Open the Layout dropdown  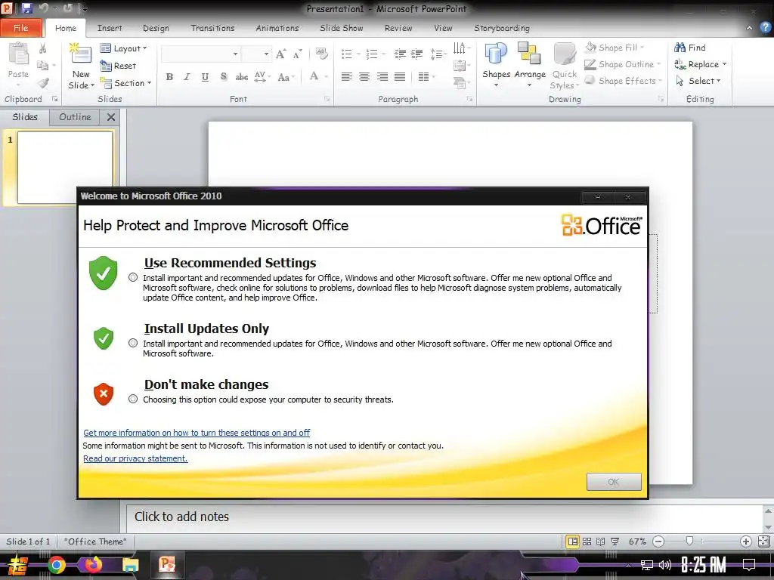coord(123,48)
